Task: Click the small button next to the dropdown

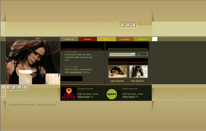Action: (x=142, y=54)
